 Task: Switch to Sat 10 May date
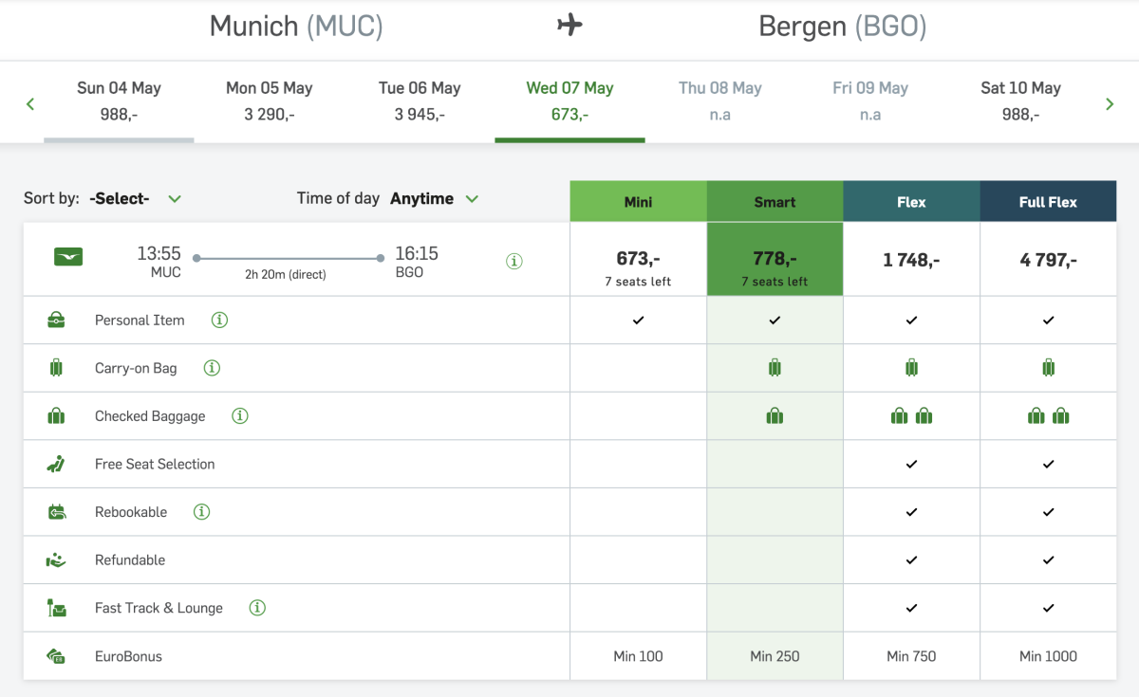point(1020,101)
